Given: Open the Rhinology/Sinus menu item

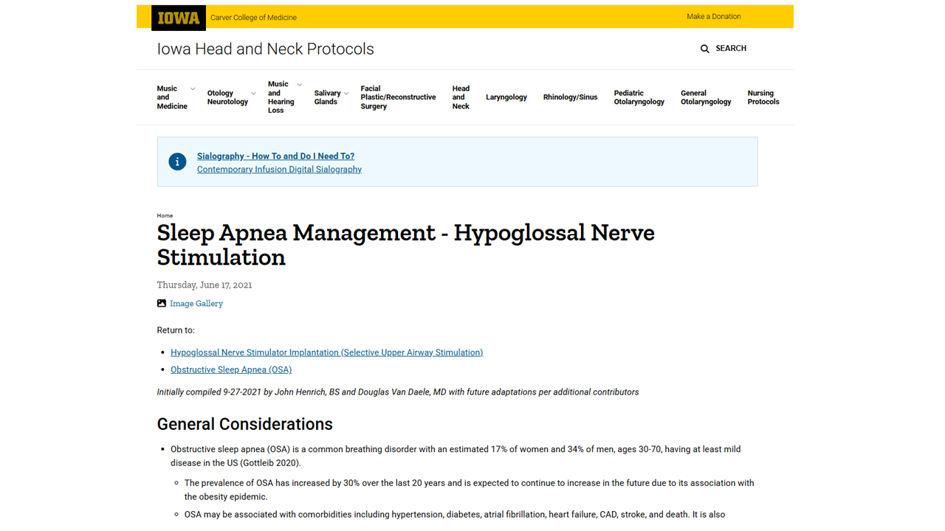Looking at the screenshot, I should 570,97.
